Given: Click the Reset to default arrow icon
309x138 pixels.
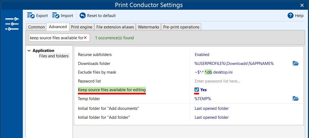Looking at the screenshot, I should 83,16.
